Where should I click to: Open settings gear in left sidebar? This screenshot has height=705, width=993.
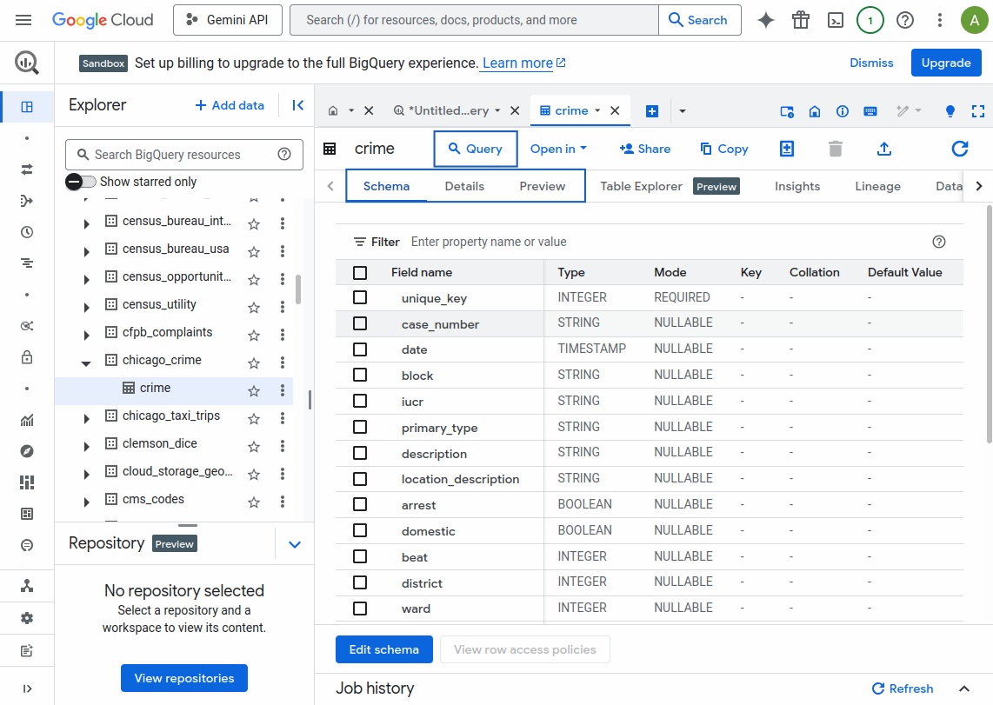[27, 618]
